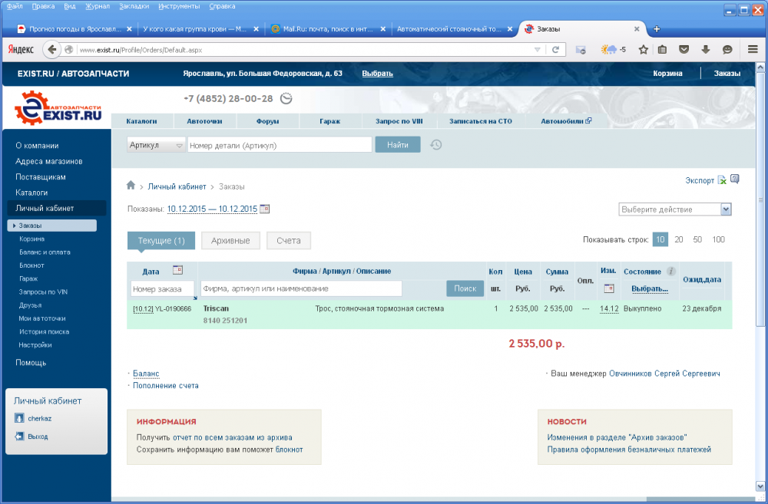
Task: Click working hours clock icon by phone
Action: pyautogui.click(x=286, y=98)
